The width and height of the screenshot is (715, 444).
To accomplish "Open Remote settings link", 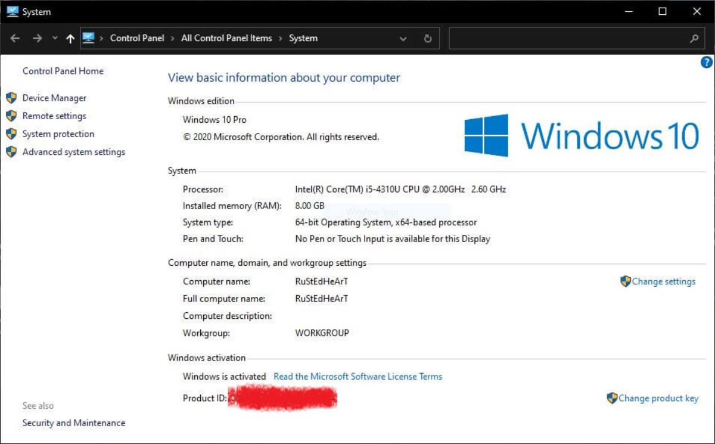I will (54, 116).
